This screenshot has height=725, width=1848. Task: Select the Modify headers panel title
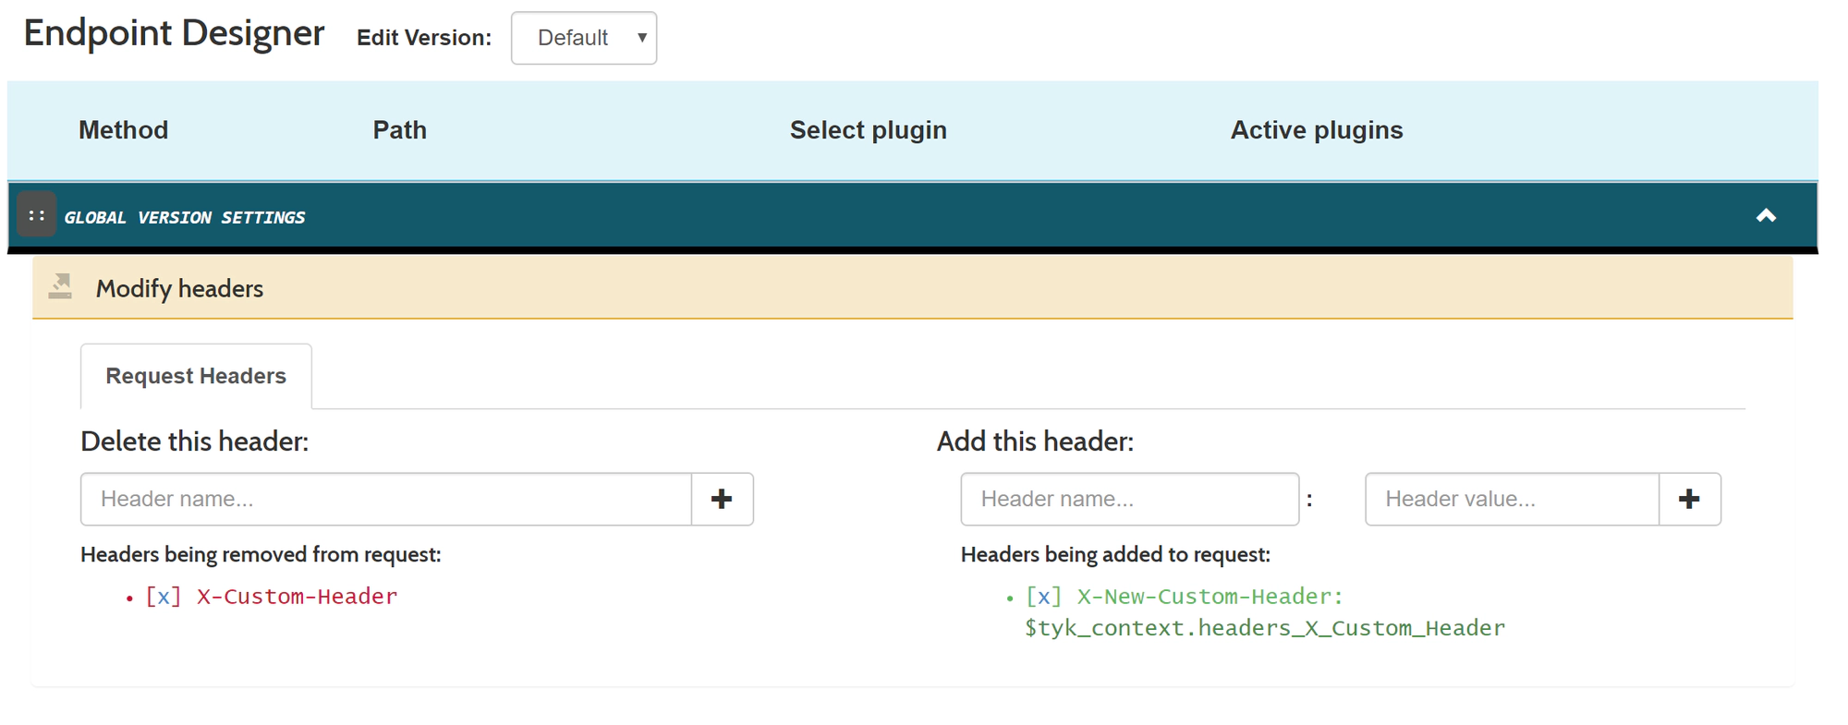point(179,289)
